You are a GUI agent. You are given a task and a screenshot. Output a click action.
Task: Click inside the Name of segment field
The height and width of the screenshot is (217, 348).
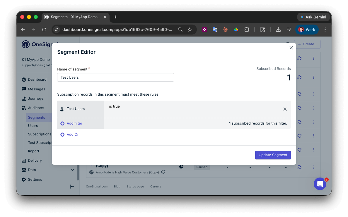pos(115,77)
